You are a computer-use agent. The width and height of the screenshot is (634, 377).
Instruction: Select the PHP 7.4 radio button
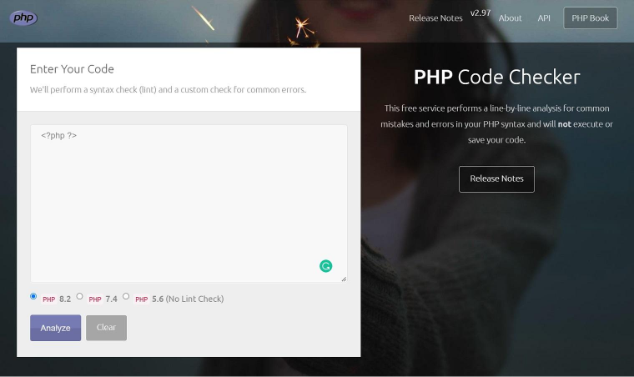79,296
